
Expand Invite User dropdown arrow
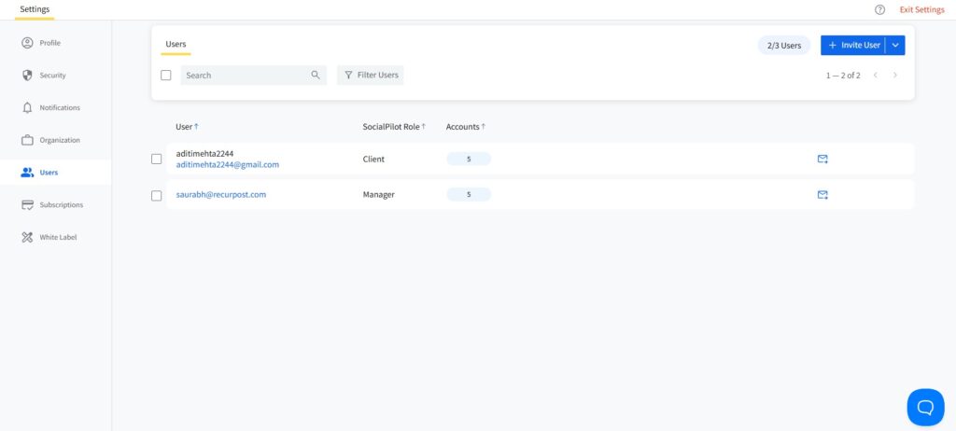[895, 45]
